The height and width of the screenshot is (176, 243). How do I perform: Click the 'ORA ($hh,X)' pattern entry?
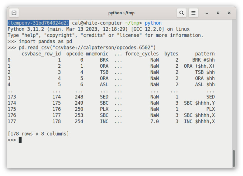199,66
